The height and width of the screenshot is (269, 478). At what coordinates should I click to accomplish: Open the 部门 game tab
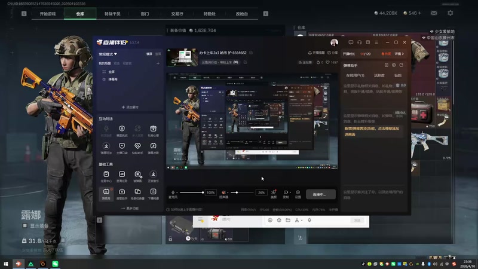click(x=145, y=14)
